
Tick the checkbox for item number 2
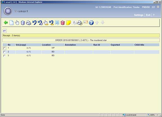pos(5,52)
